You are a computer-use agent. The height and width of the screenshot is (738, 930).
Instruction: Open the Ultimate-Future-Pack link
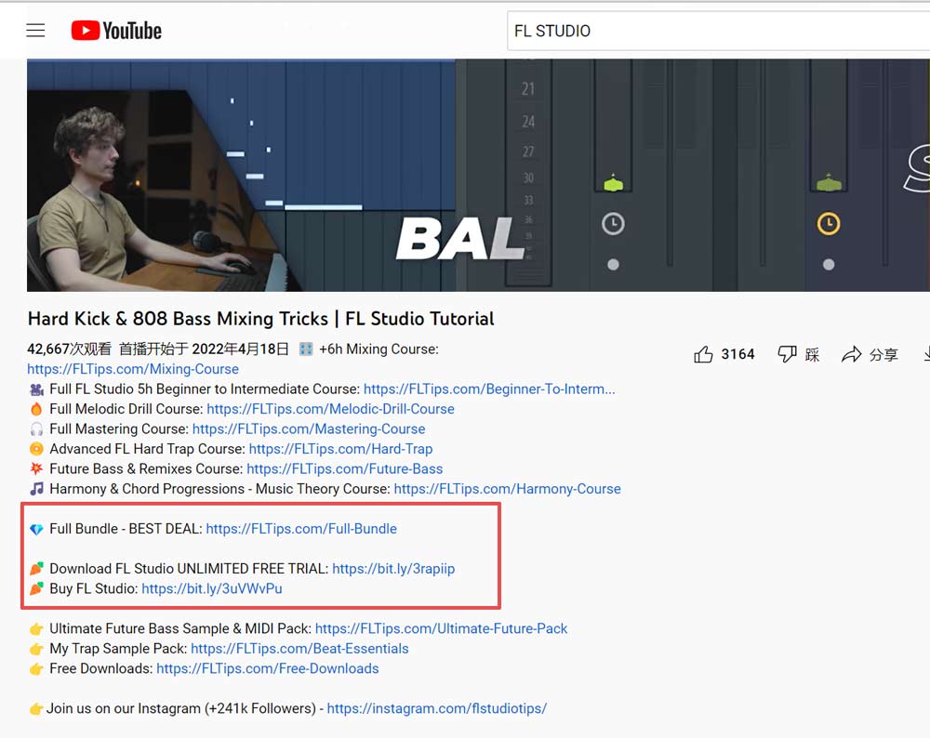coord(441,629)
